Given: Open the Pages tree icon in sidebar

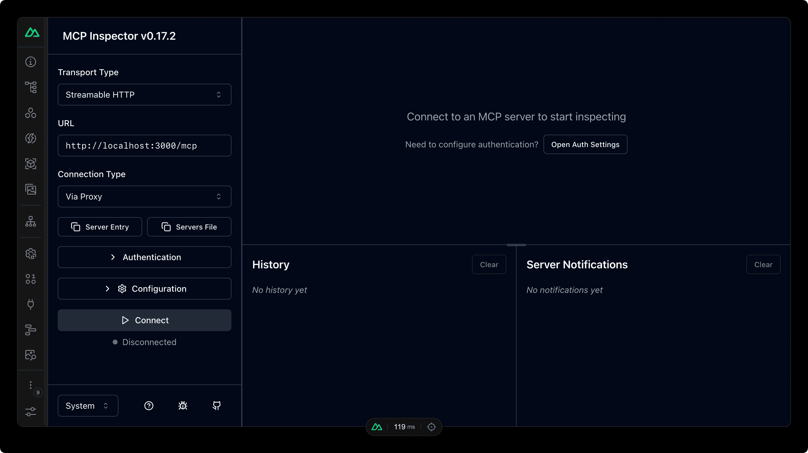Looking at the screenshot, I should click(x=31, y=87).
